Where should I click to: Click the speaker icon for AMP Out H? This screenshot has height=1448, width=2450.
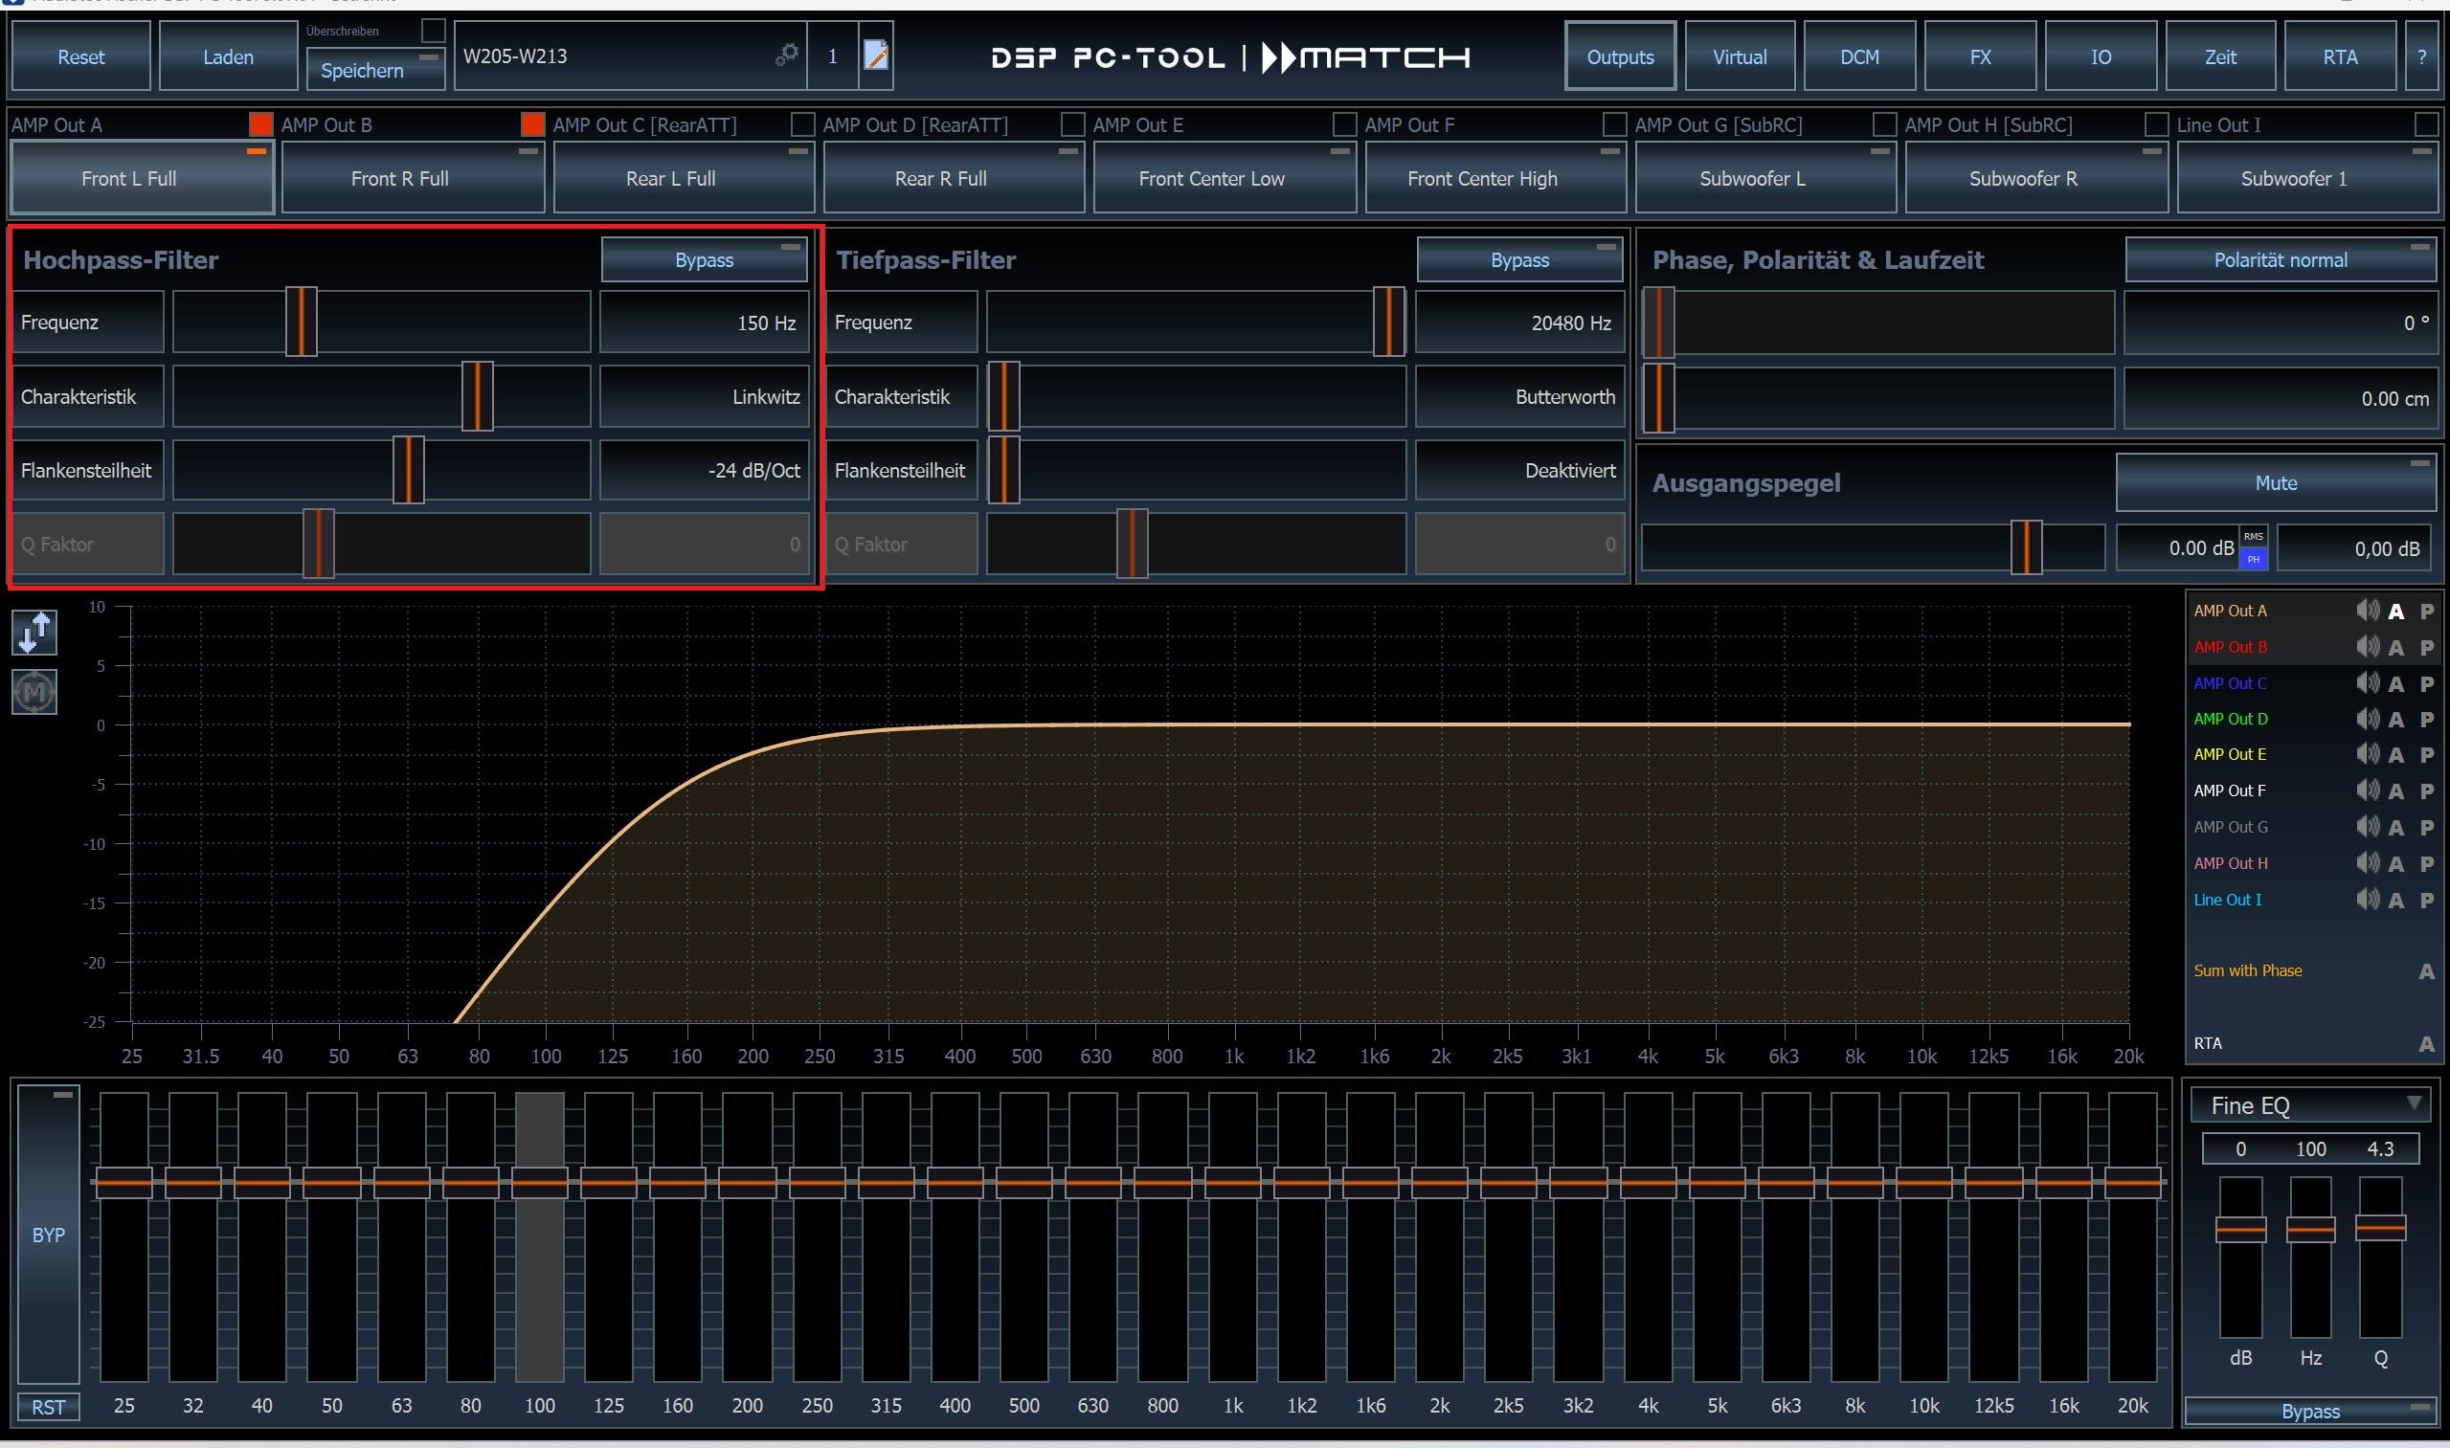(2367, 862)
